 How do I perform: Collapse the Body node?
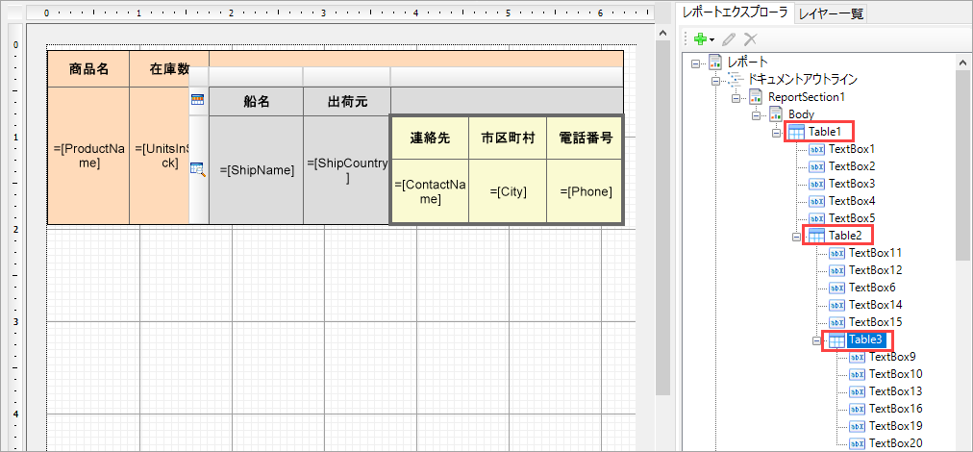757,114
